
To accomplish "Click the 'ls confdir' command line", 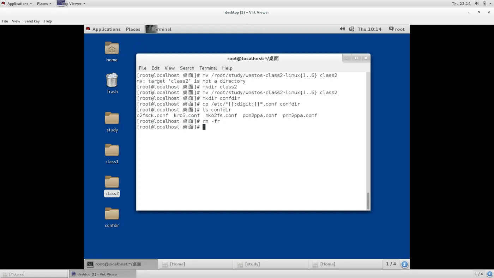I will pos(184,110).
